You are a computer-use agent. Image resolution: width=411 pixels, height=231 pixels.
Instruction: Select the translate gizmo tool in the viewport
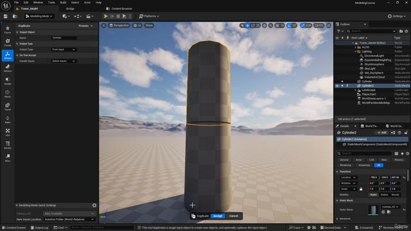tap(247, 26)
